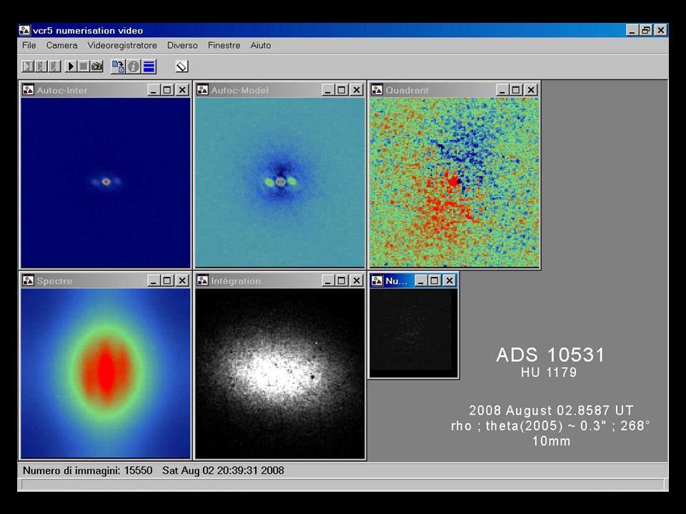Open the Diverso menu
This screenshot has width=686, height=514.
coord(182,45)
